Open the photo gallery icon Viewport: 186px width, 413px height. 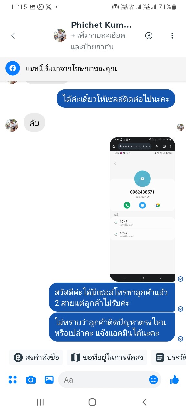coord(49,380)
